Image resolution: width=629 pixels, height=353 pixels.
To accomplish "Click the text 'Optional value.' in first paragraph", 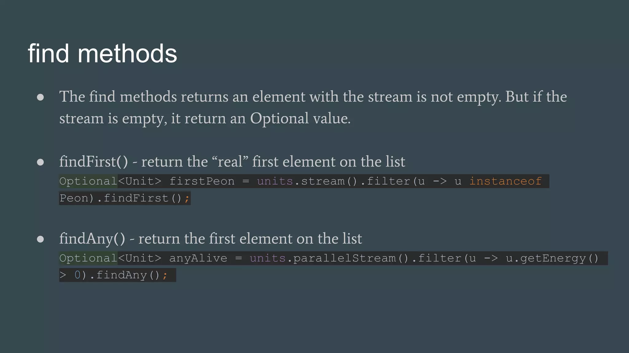I will 300,118.
